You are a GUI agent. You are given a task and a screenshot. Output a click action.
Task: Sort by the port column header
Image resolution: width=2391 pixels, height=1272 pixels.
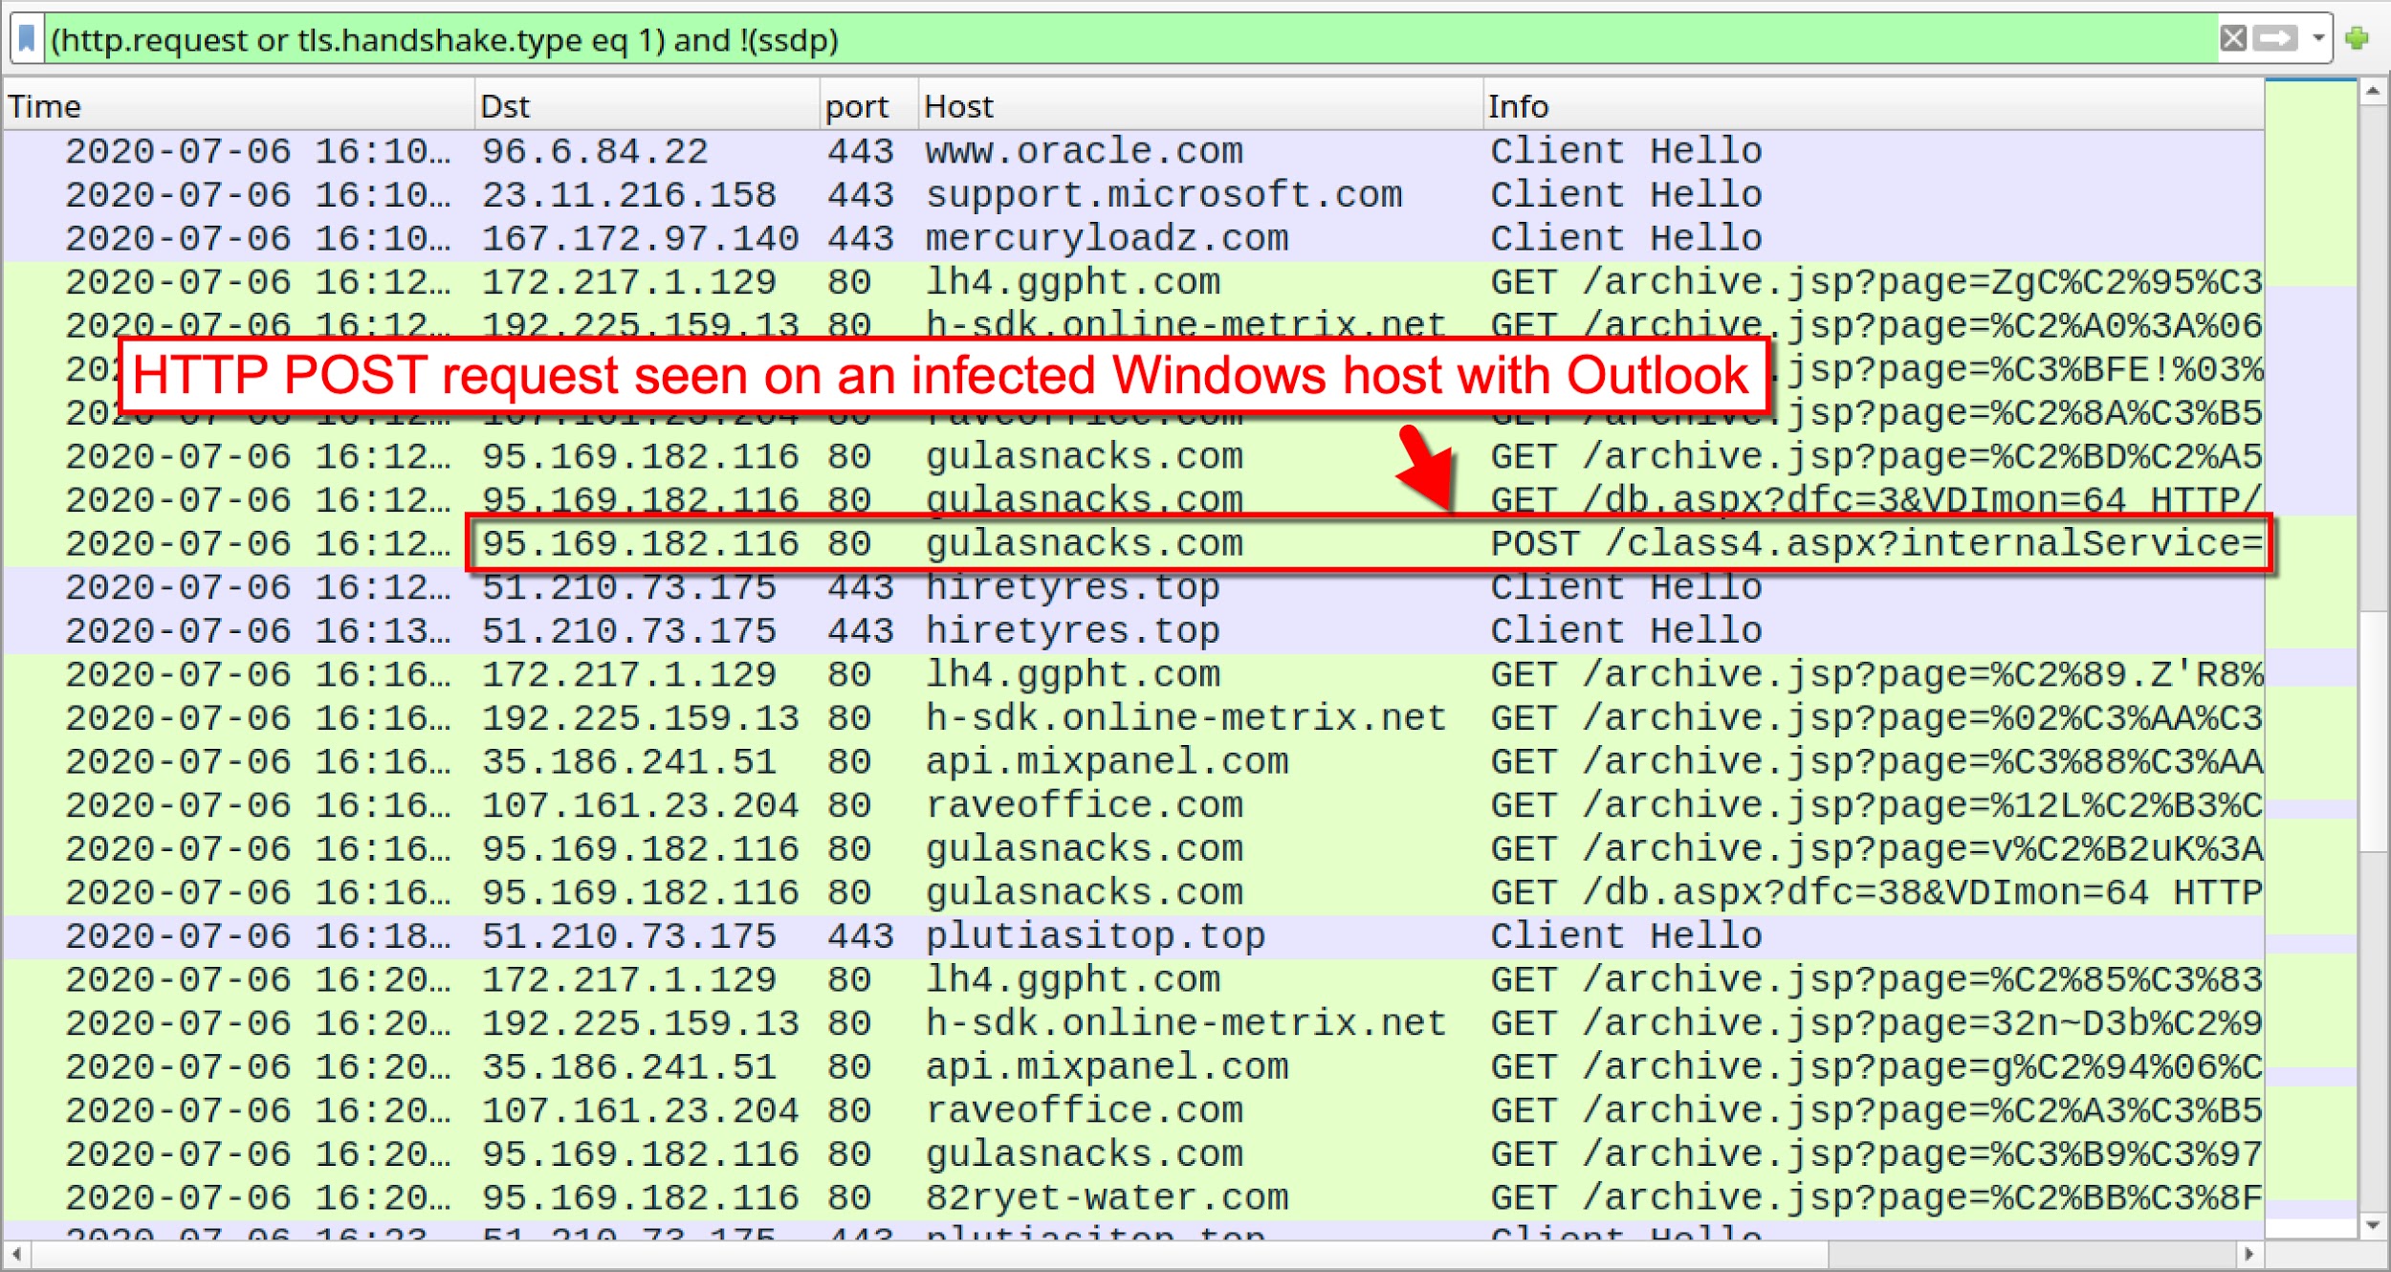(869, 106)
